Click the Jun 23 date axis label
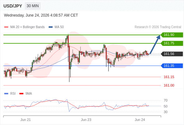 86,120
